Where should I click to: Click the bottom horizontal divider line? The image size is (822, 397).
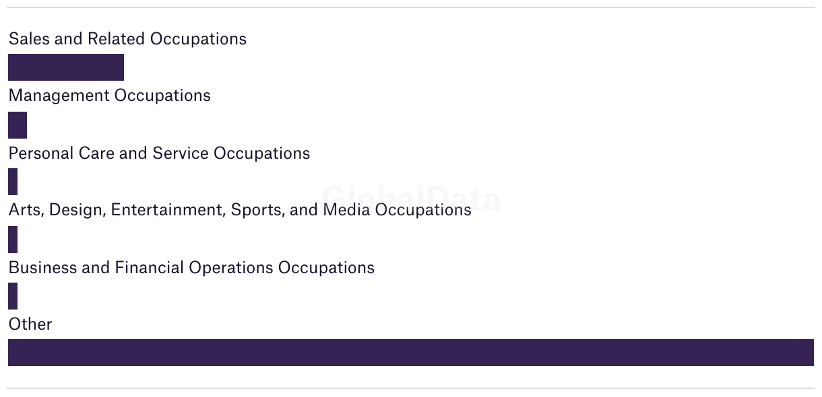click(411, 388)
